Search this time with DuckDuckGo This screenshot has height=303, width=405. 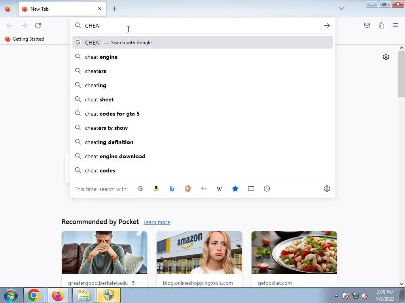click(x=188, y=189)
